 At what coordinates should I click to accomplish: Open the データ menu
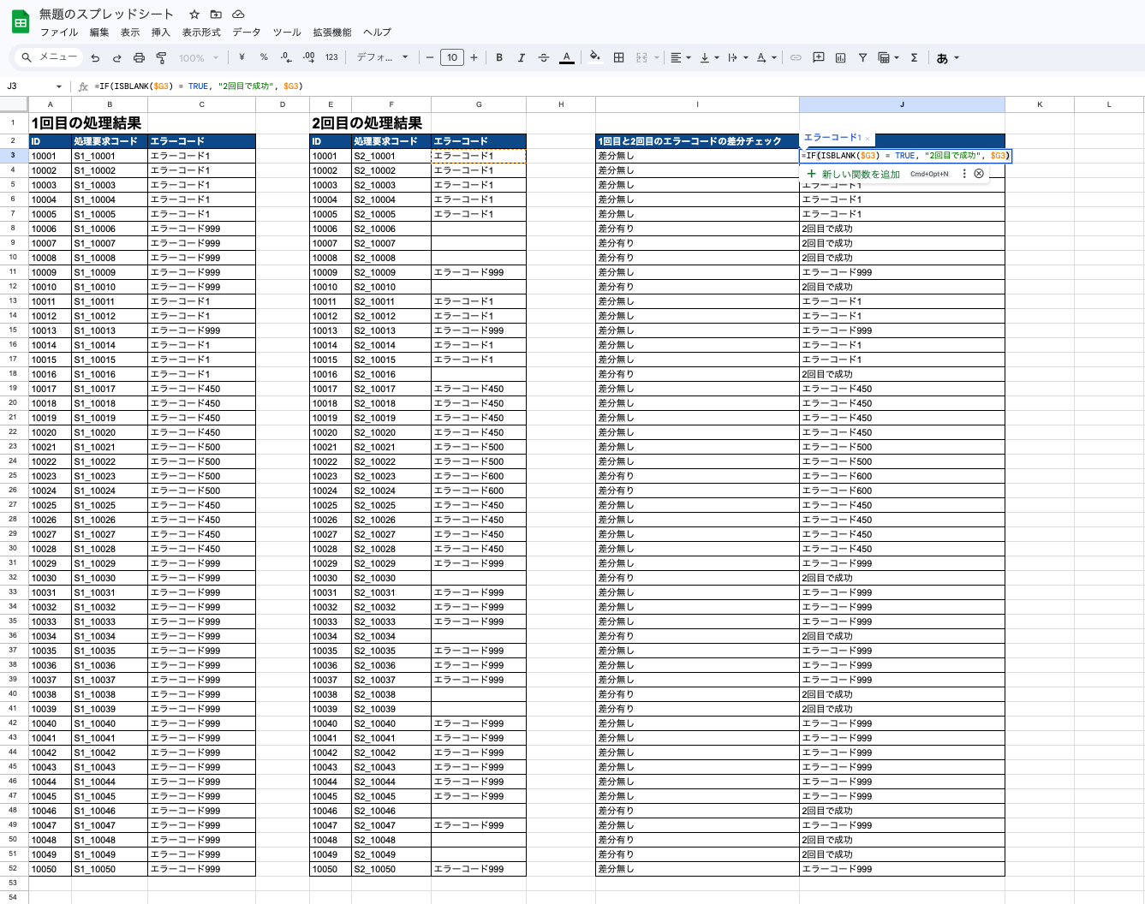tap(247, 33)
